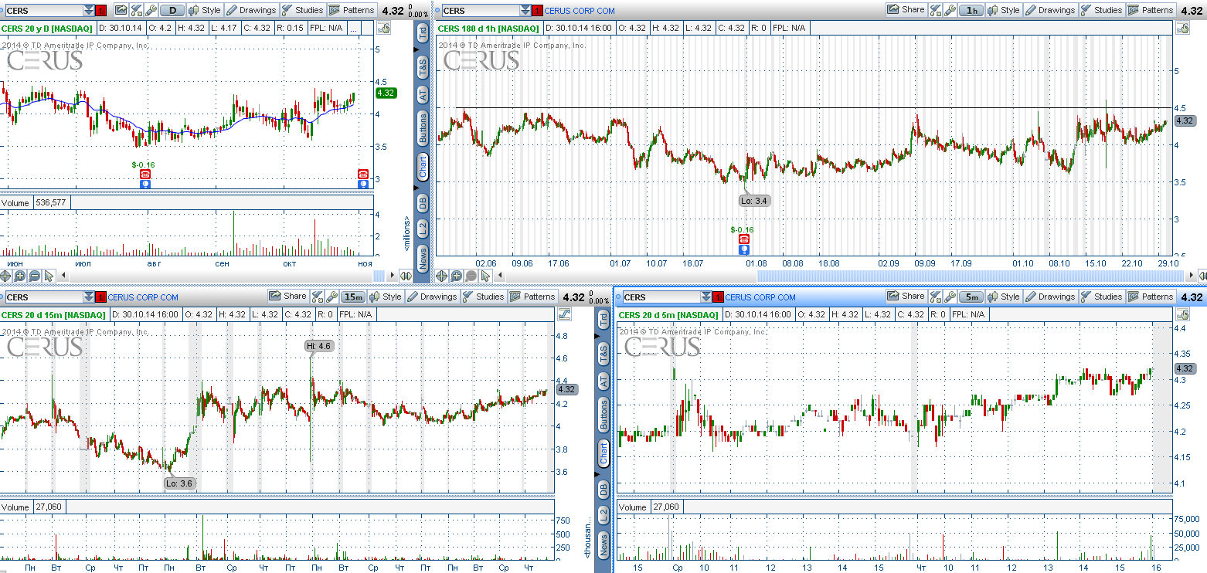
Task: Open the News side tab near 1h chart
Action: [x=423, y=257]
